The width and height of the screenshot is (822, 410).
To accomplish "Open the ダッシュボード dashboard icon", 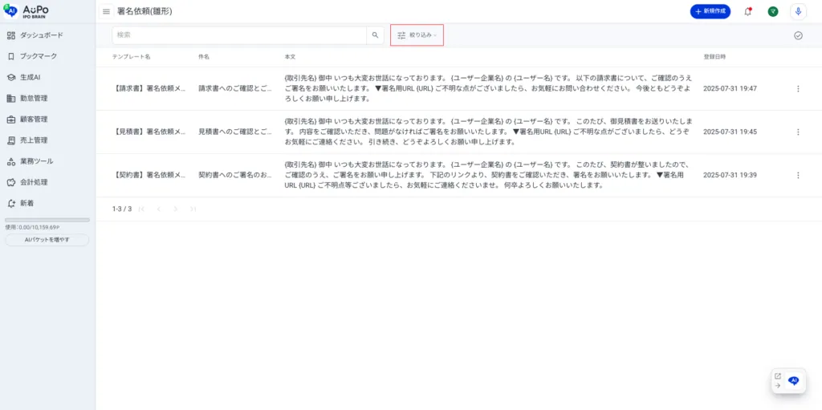I will pyautogui.click(x=11, y=35).
